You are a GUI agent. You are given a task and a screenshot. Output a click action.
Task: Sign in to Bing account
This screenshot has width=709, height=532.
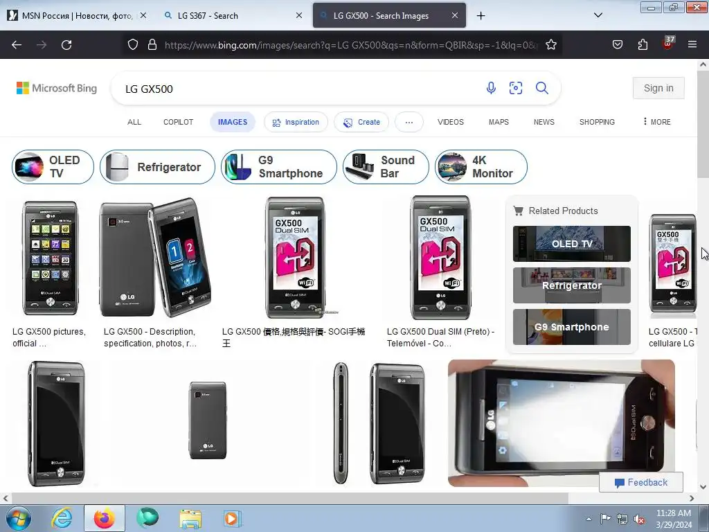(x=658, y=88)
